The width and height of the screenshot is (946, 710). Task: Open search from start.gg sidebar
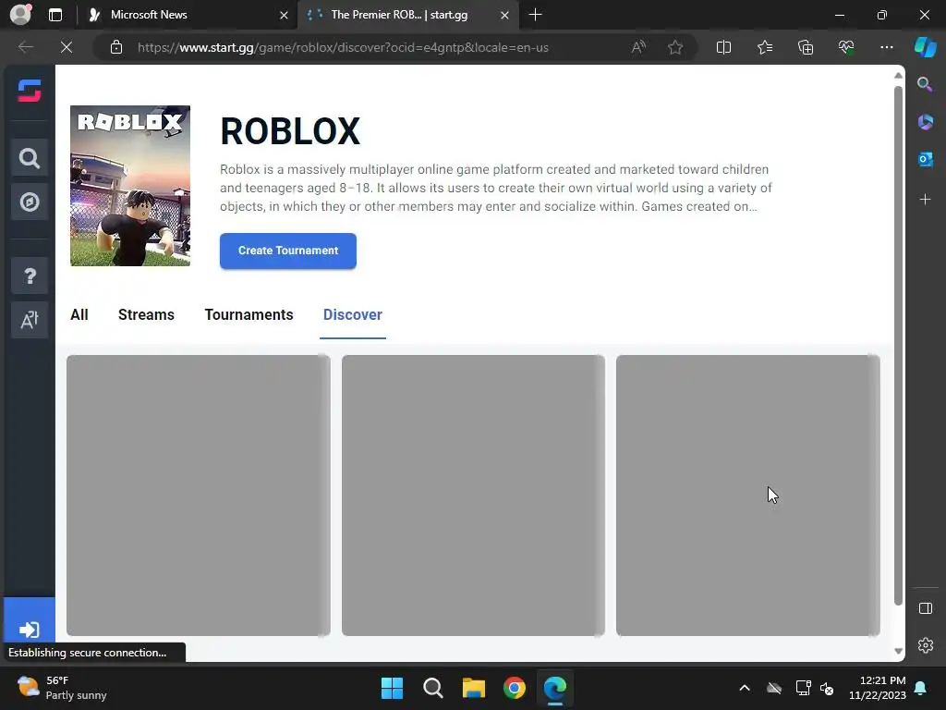pos(29,158)
